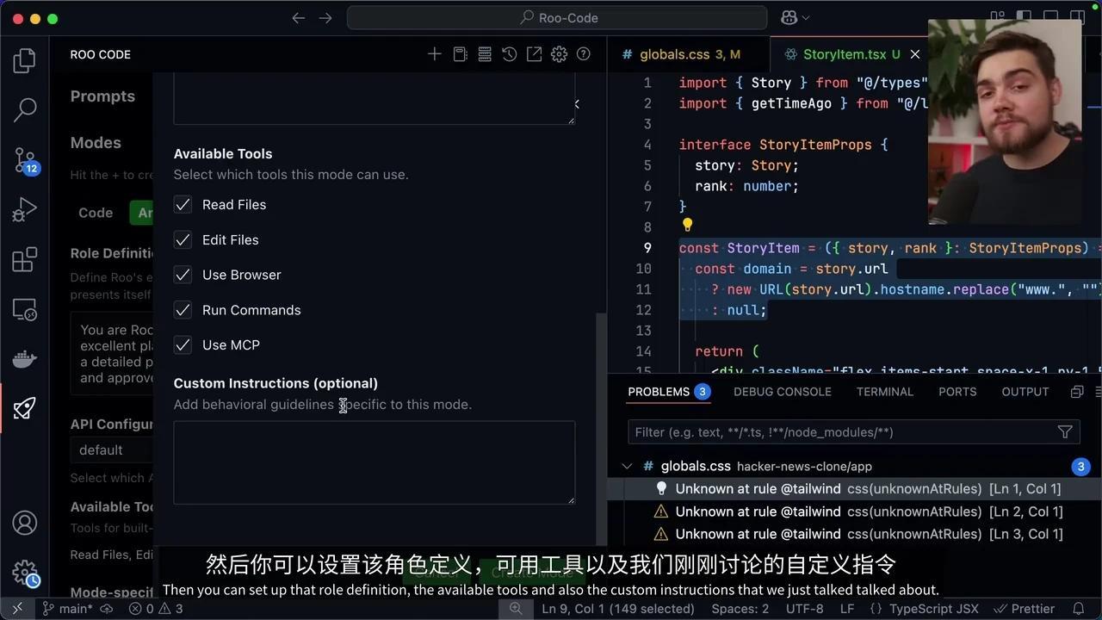Uncheck Use MCP in Available Tools

coord(183,344)
